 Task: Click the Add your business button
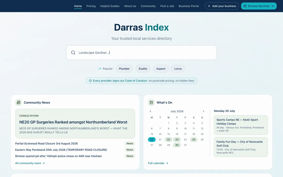coord(222,6)
